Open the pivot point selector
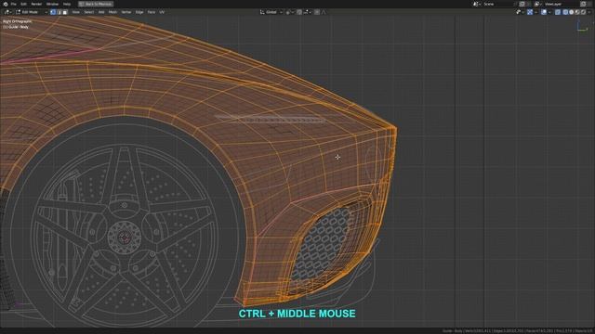595x334 pixels. 289,12
